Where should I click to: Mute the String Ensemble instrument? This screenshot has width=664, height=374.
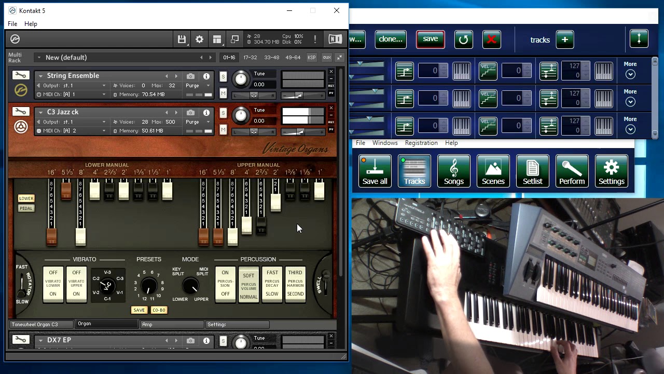tap(223, 93)
